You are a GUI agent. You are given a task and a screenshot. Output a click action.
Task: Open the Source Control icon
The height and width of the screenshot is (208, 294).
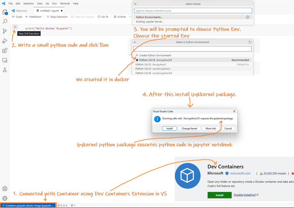point(5,31)
